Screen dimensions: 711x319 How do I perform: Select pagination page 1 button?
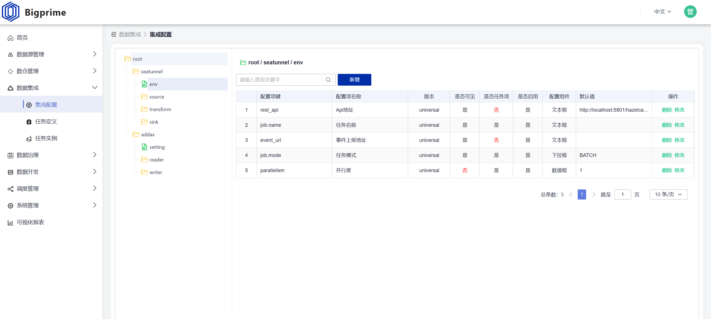click(582, 194)
